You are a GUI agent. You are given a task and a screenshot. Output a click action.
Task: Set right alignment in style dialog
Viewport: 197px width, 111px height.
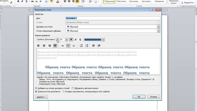point(50,46)
